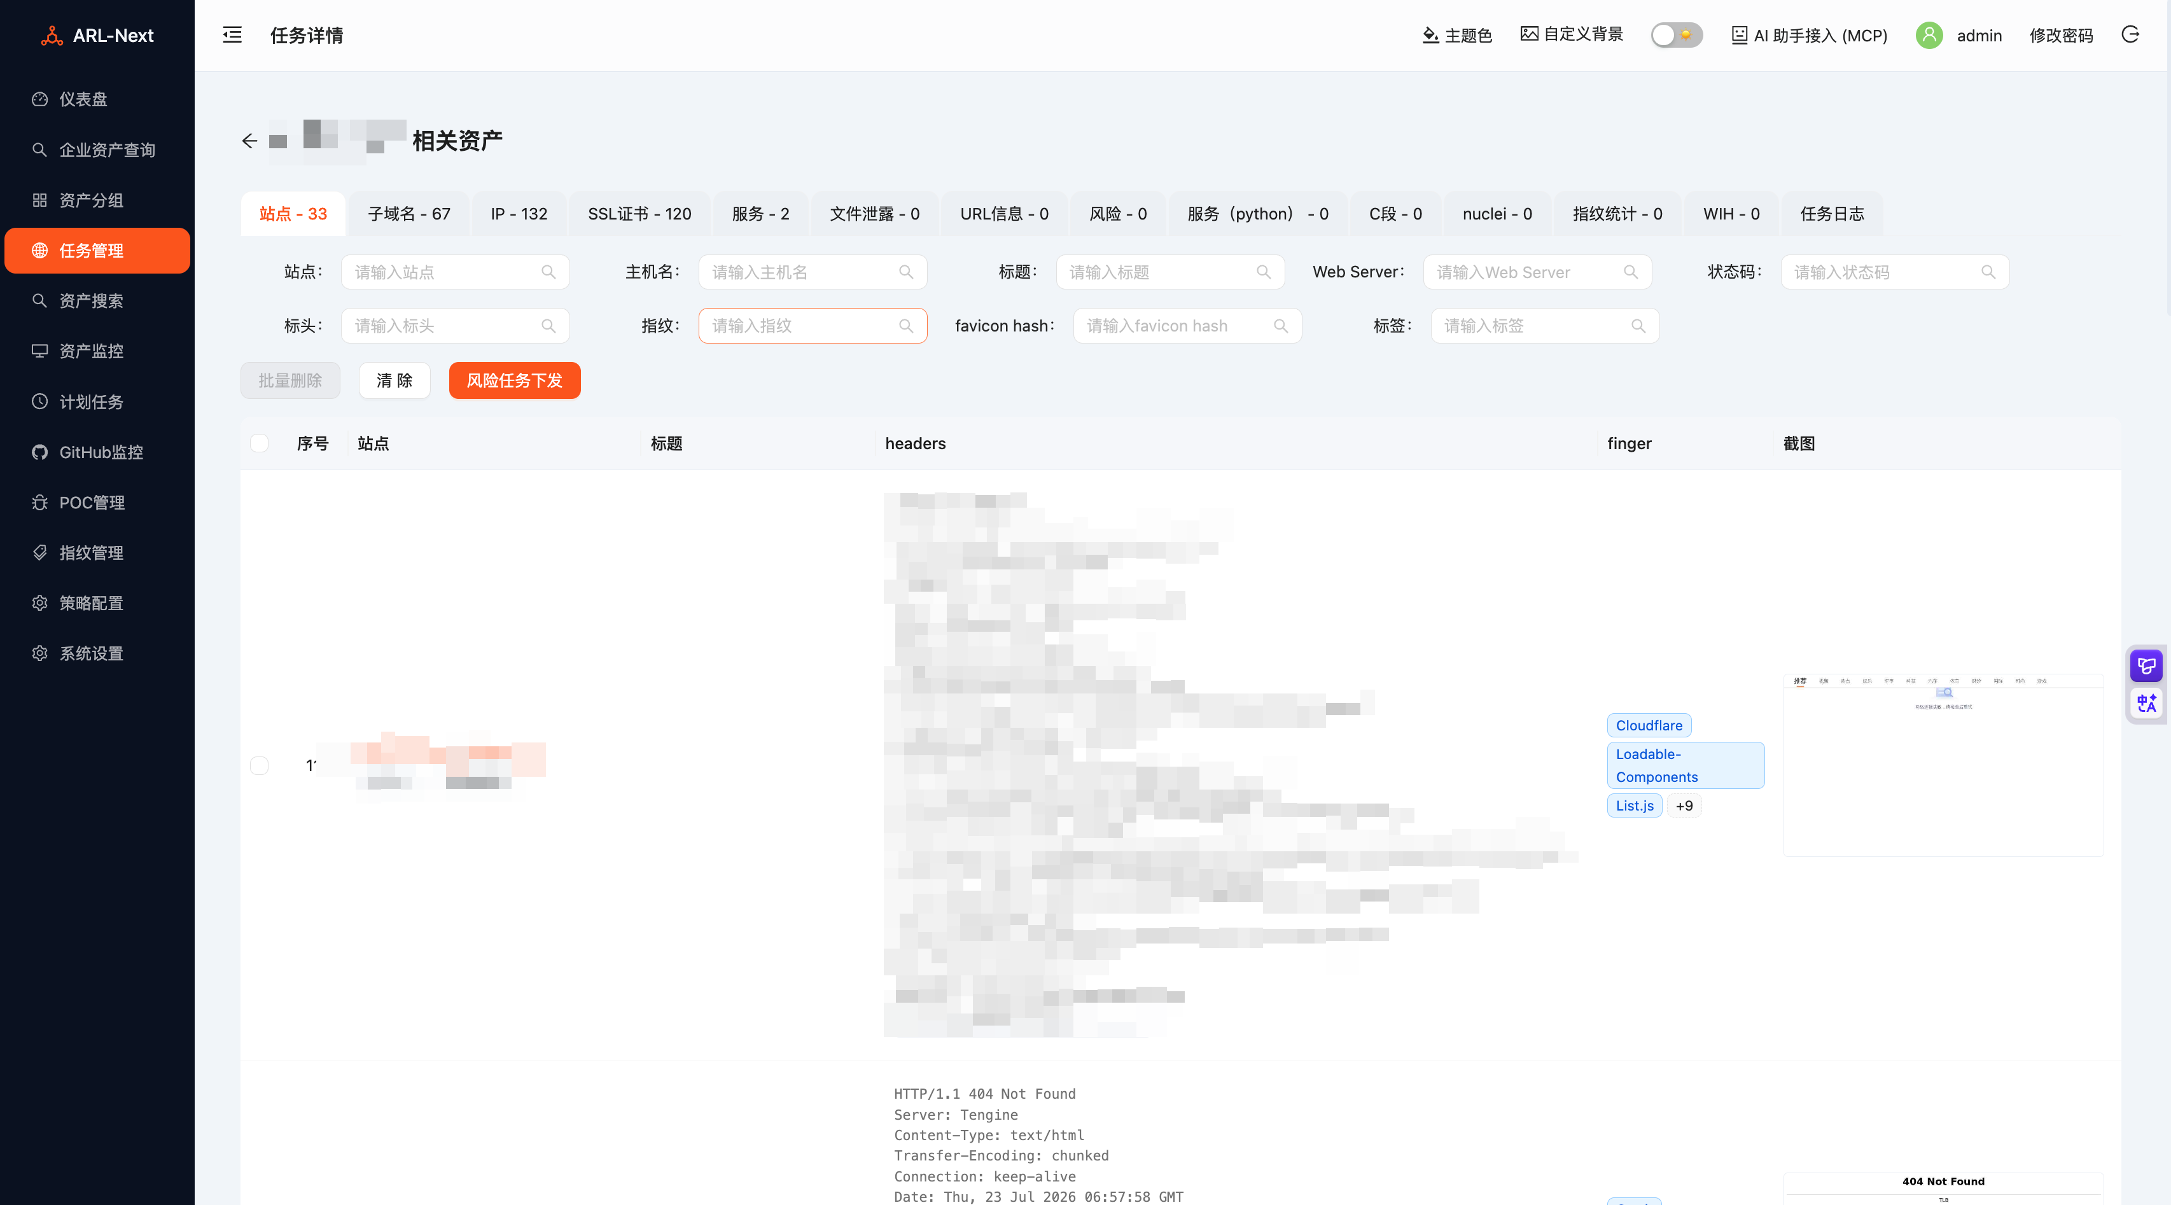The height and width of the screenshot is (1205, 2171).
Task: Click search icon in 标题 field
Action: pyautogui.click(x=1263, y=272)
